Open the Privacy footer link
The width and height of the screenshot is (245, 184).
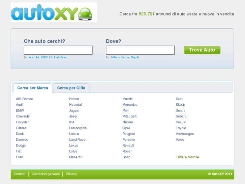71,174
